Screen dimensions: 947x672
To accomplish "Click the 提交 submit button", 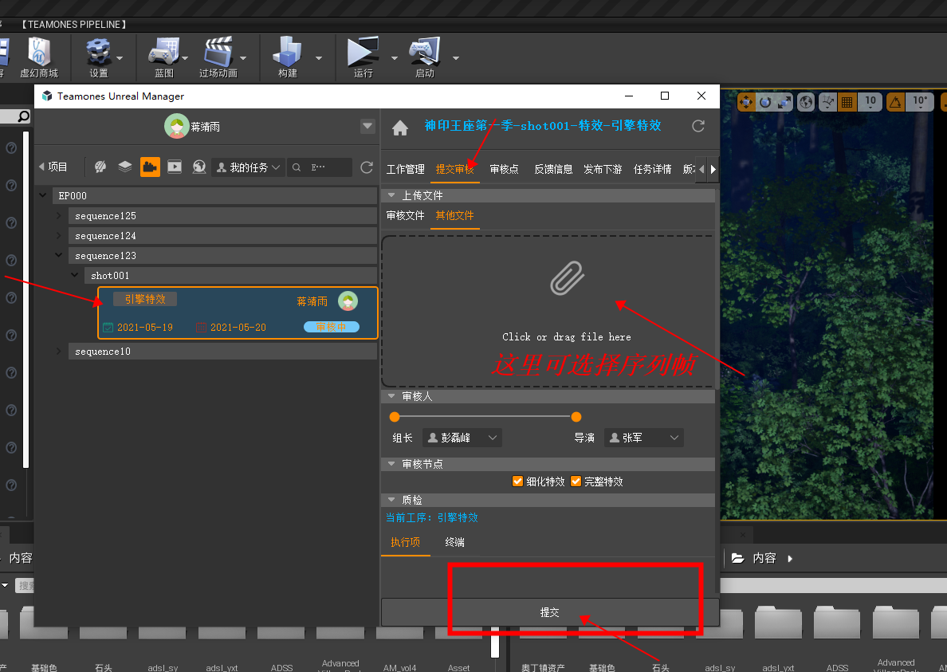I will tap(549, 612).
